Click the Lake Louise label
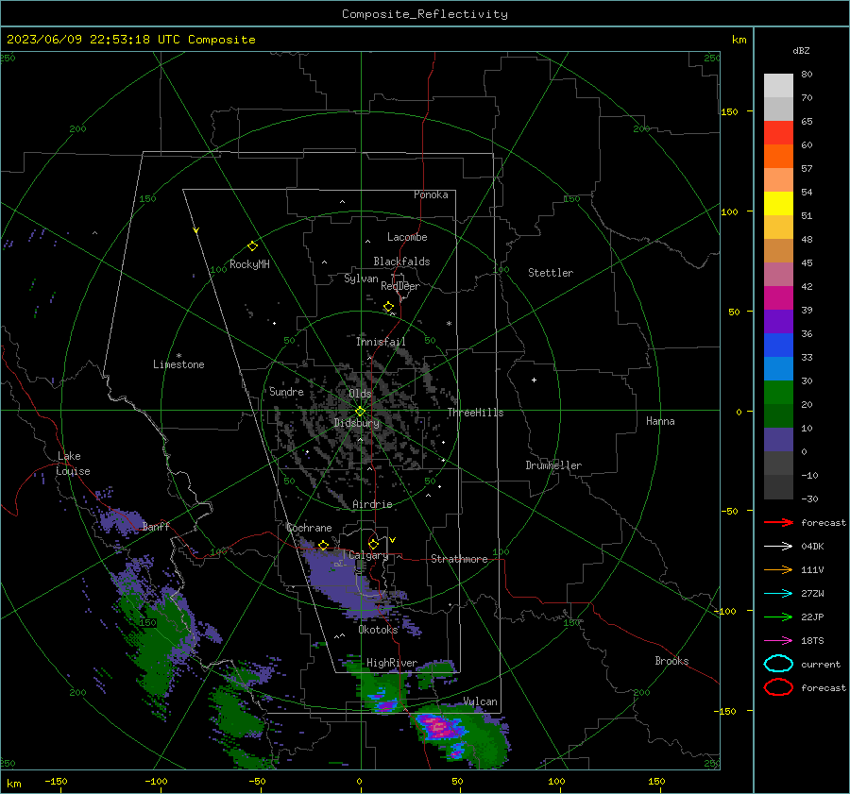850x794 pixels. click(x=73, y=464)
